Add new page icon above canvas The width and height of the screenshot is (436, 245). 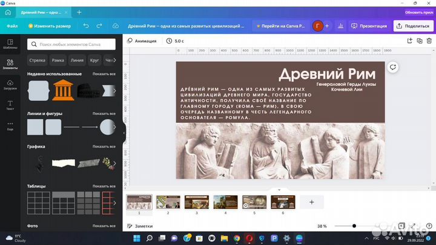click(409, 41)
